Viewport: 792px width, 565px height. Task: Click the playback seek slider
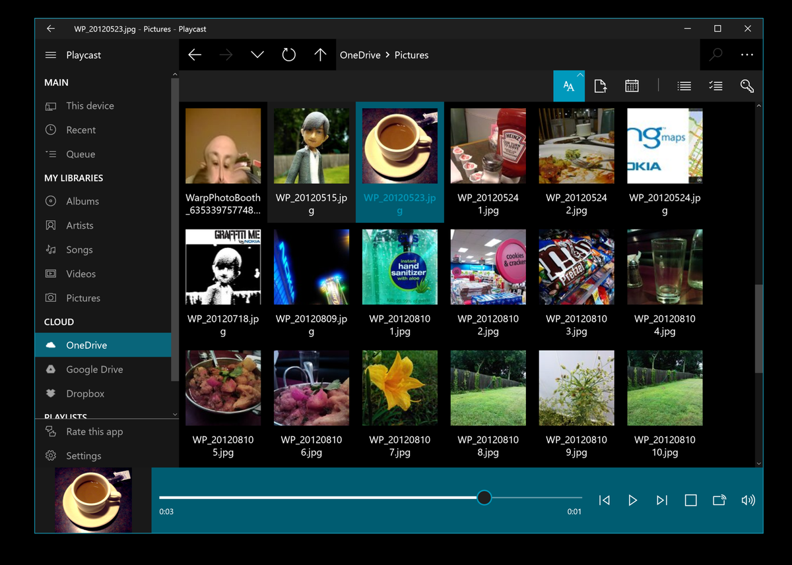tap(485, 498)
